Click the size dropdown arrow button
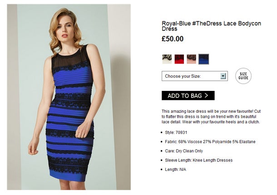 pyautogui.click(x=223, y=76)
